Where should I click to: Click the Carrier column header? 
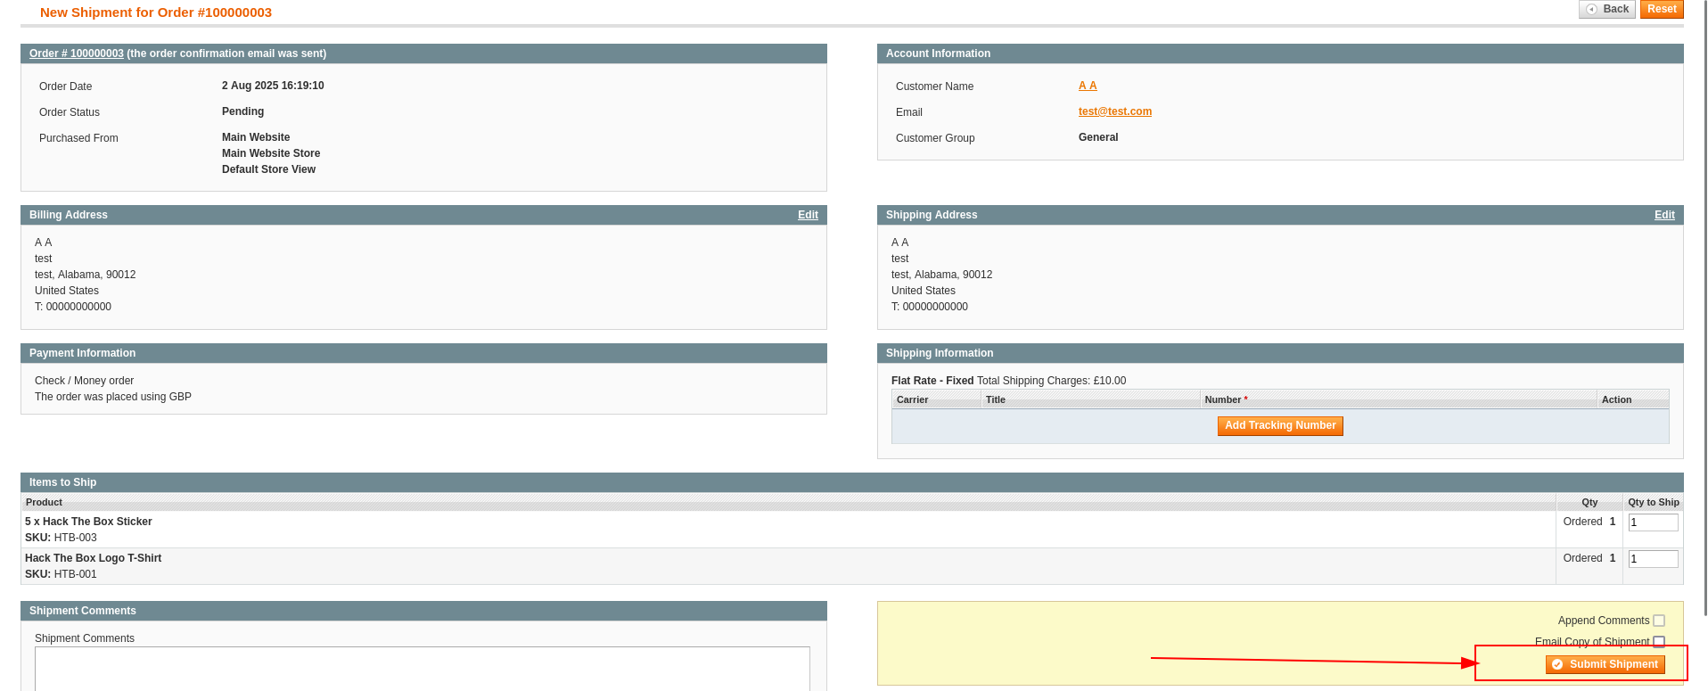click(912, 399)
